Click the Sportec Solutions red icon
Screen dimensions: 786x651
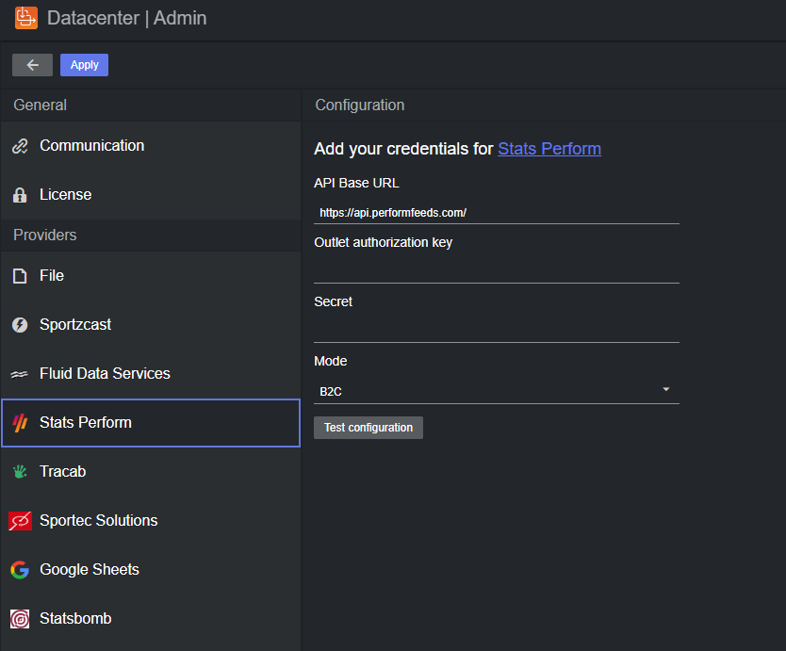20,521
